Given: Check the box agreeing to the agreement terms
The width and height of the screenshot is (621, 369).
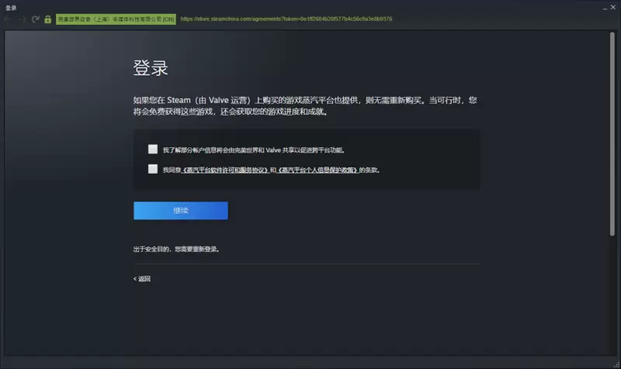Looking at the screenshot, I should click(153, 169).
